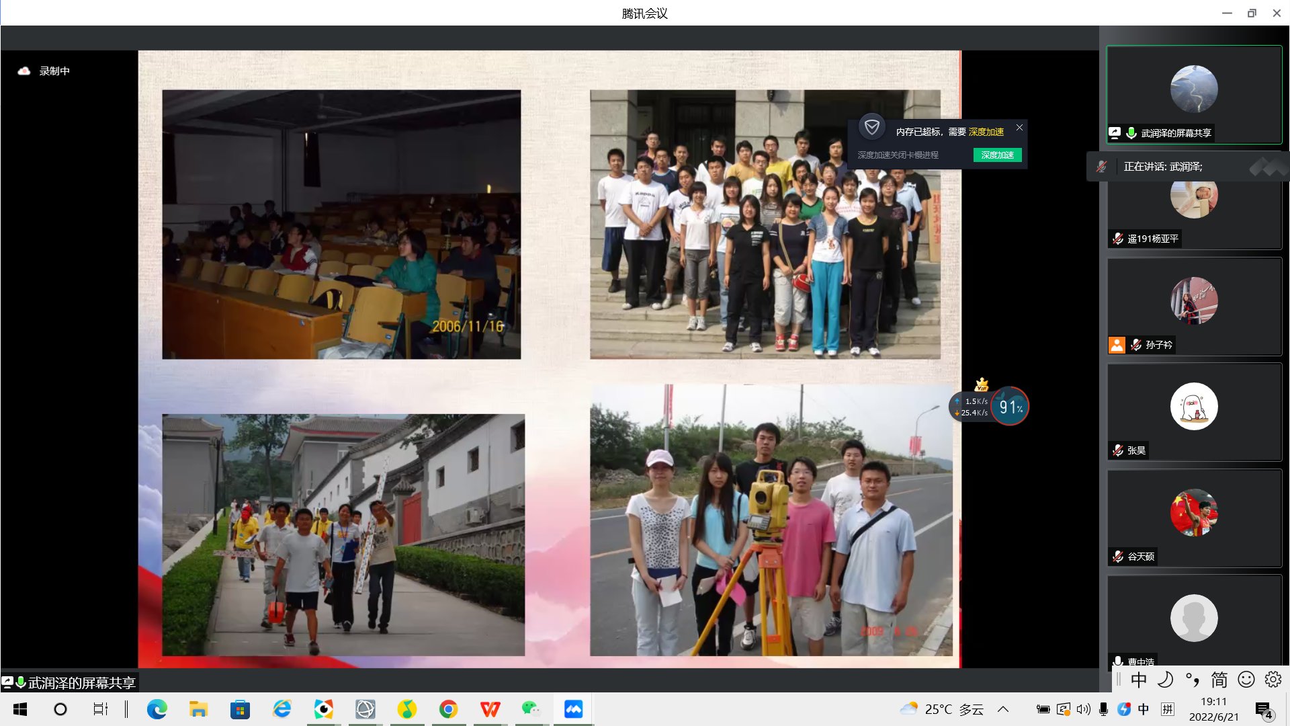Toggle IME punctuation mode button
1290x726 pixels.
tap(1192, 680)
